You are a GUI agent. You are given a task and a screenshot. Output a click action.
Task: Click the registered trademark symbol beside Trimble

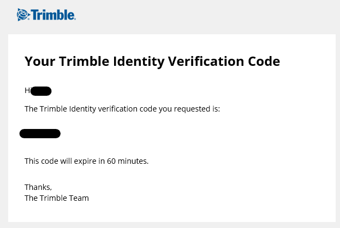tap(75, 19)
